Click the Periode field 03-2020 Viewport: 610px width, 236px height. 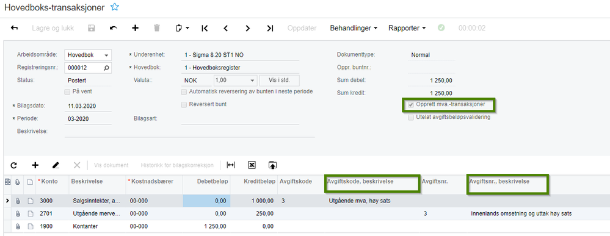[89, 119]
